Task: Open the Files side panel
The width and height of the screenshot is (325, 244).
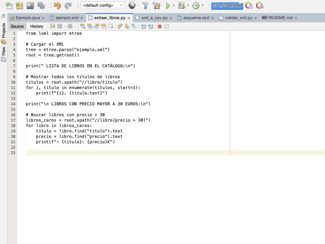Action: click(4, 54)
